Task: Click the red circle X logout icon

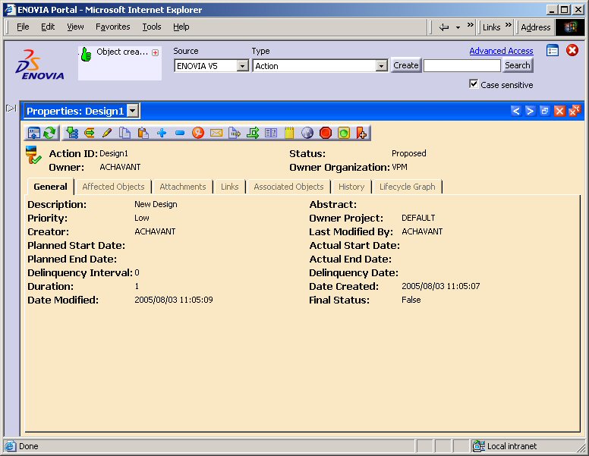Action: [572, 50]
